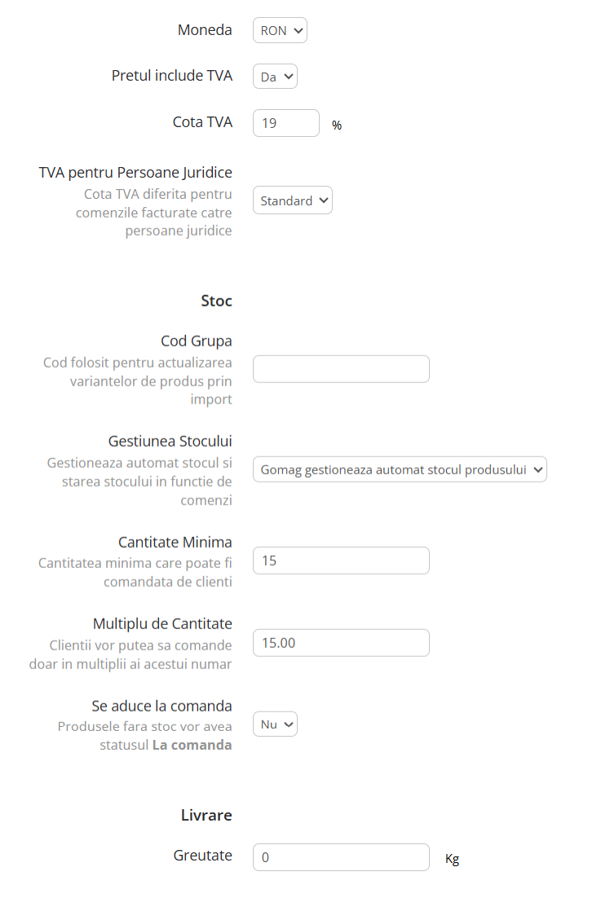Click the Cota TVA input field

point(286,123)
